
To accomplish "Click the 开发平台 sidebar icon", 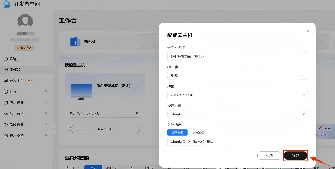I will (6, 80).
